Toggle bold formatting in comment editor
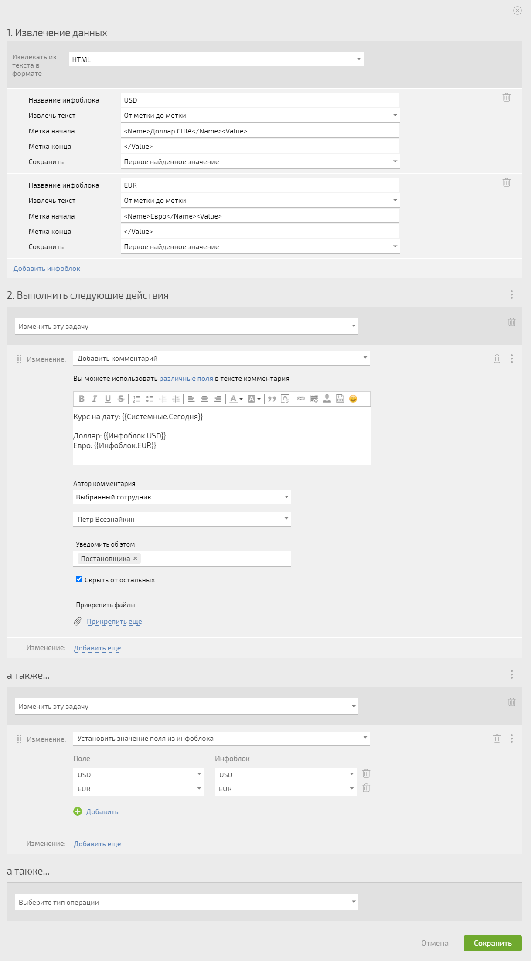The image size is (531, 961). [x=82, y=399]
